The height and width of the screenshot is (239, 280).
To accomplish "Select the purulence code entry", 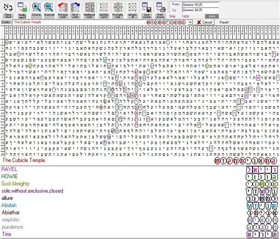I will point(12,227).
